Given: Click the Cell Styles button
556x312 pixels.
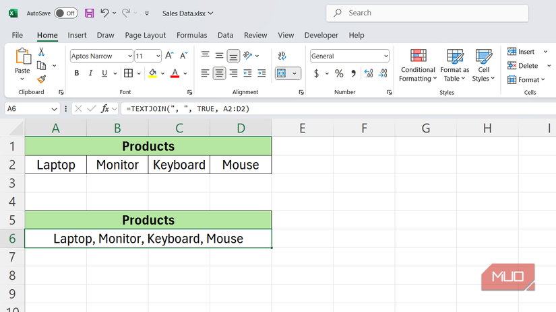Looking at the screenshot, I should click(483, 66).
